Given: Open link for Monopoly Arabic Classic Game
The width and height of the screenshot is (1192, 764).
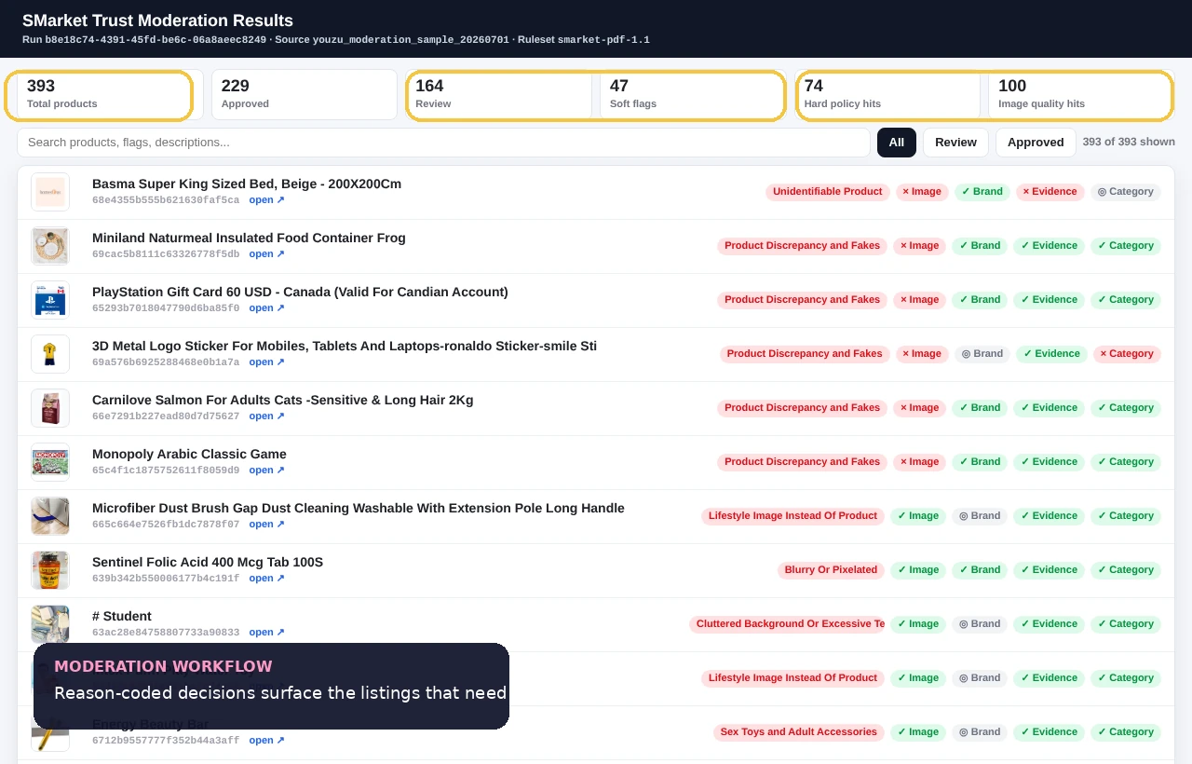Looking at the screenshot, I should click(x=266, y=471).
